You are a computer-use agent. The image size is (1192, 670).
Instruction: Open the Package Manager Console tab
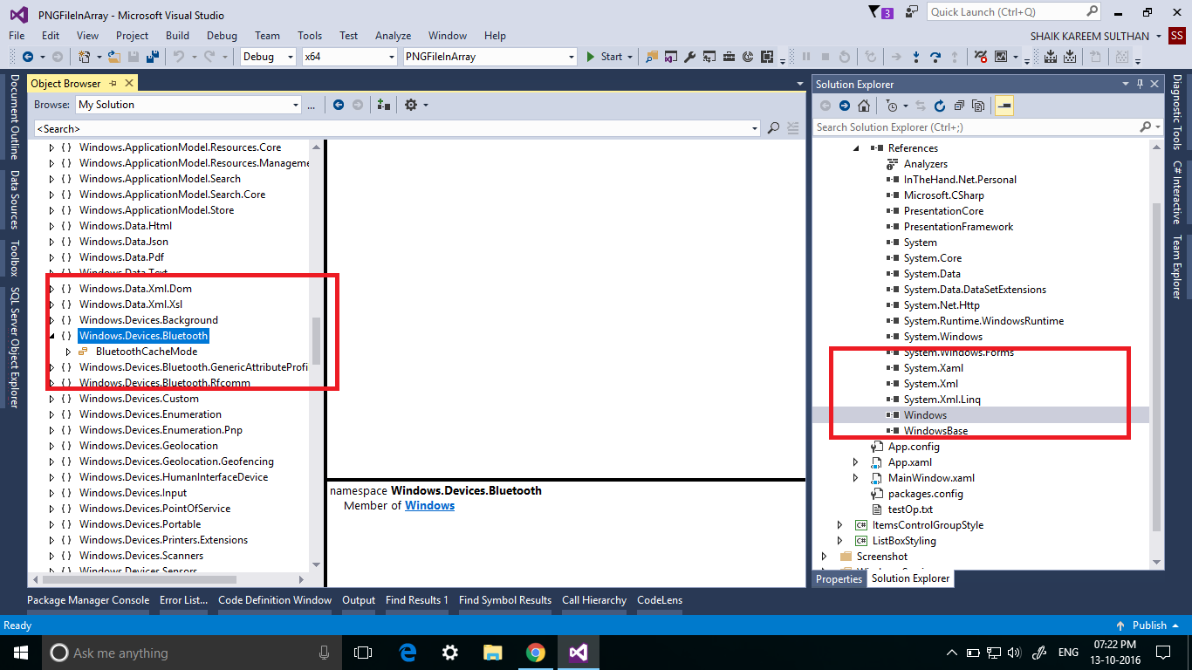pos(88,600)
